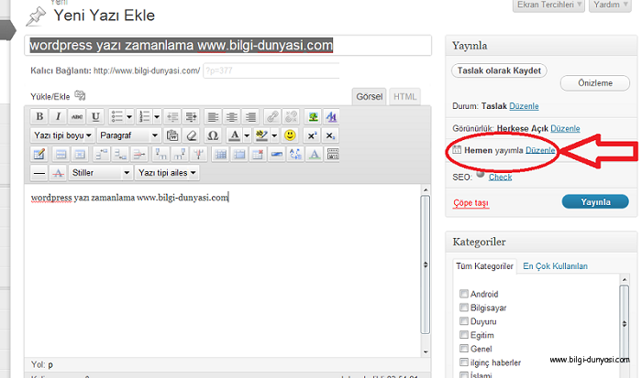Apply superscript formatting
642x378 pixels.
tap(312, 135)
